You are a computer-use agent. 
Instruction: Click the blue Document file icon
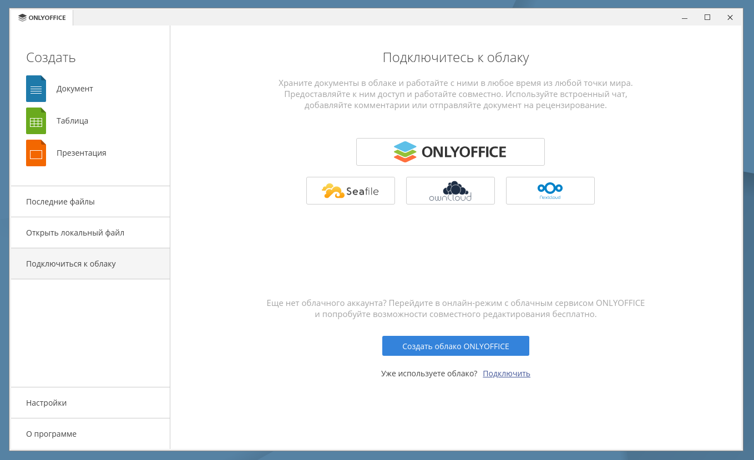[x=36, y=89]
